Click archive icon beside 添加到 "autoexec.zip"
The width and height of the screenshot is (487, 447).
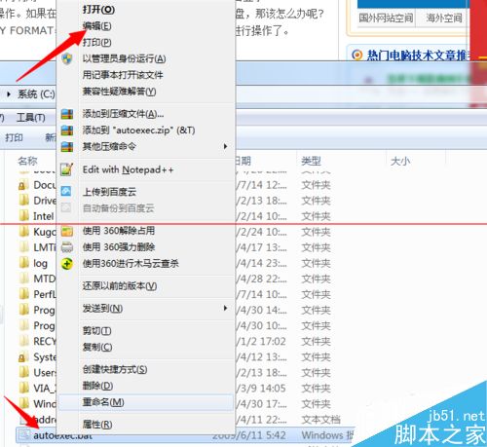tap(67, 130)
